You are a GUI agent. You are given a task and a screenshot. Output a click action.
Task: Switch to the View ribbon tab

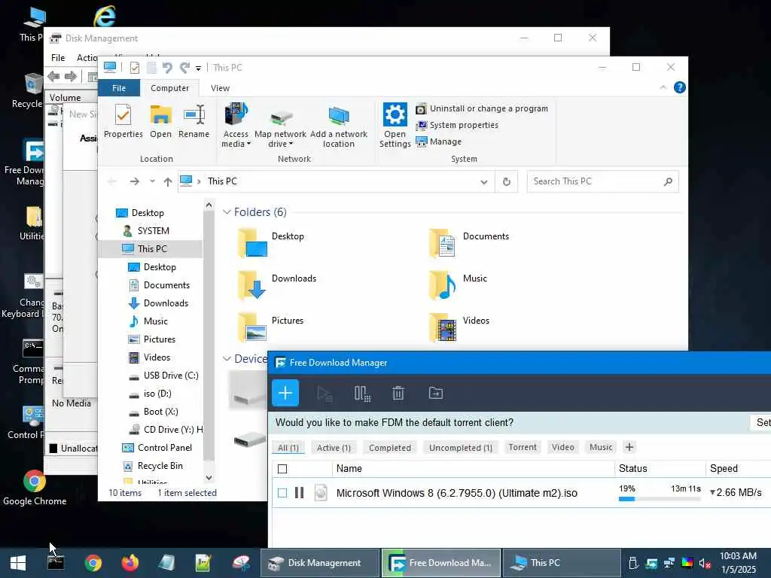221,88
